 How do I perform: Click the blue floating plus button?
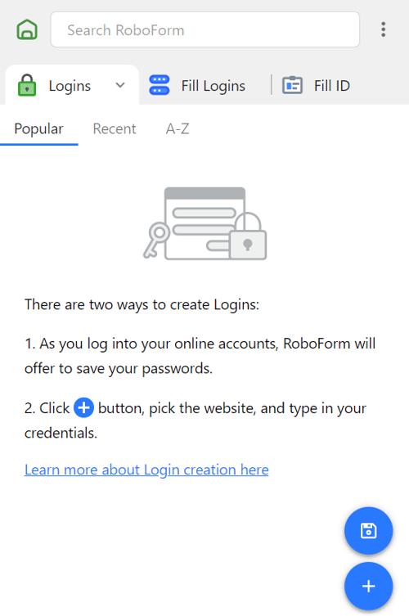[x=369, y=587]
